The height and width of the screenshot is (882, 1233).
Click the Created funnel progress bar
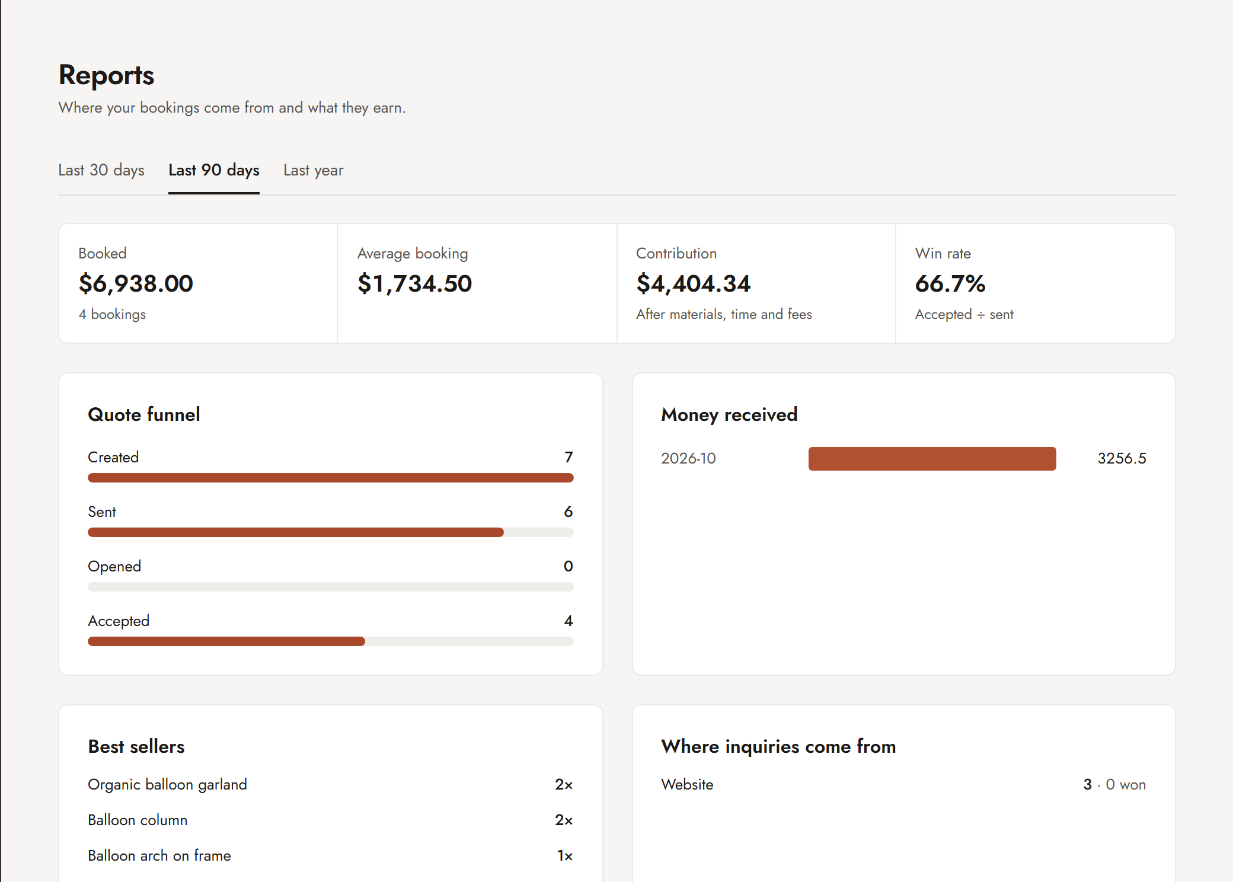click(x=331, y=478)
